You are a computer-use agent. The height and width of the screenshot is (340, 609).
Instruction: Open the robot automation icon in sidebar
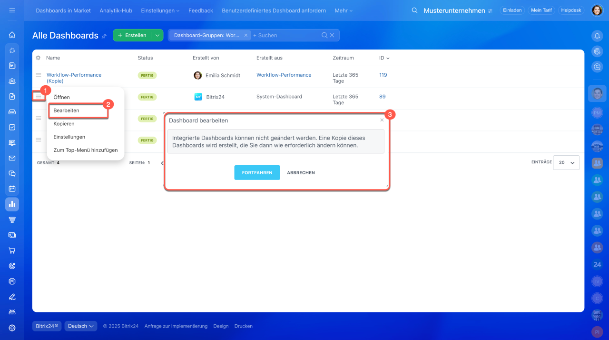click(12, 312)
